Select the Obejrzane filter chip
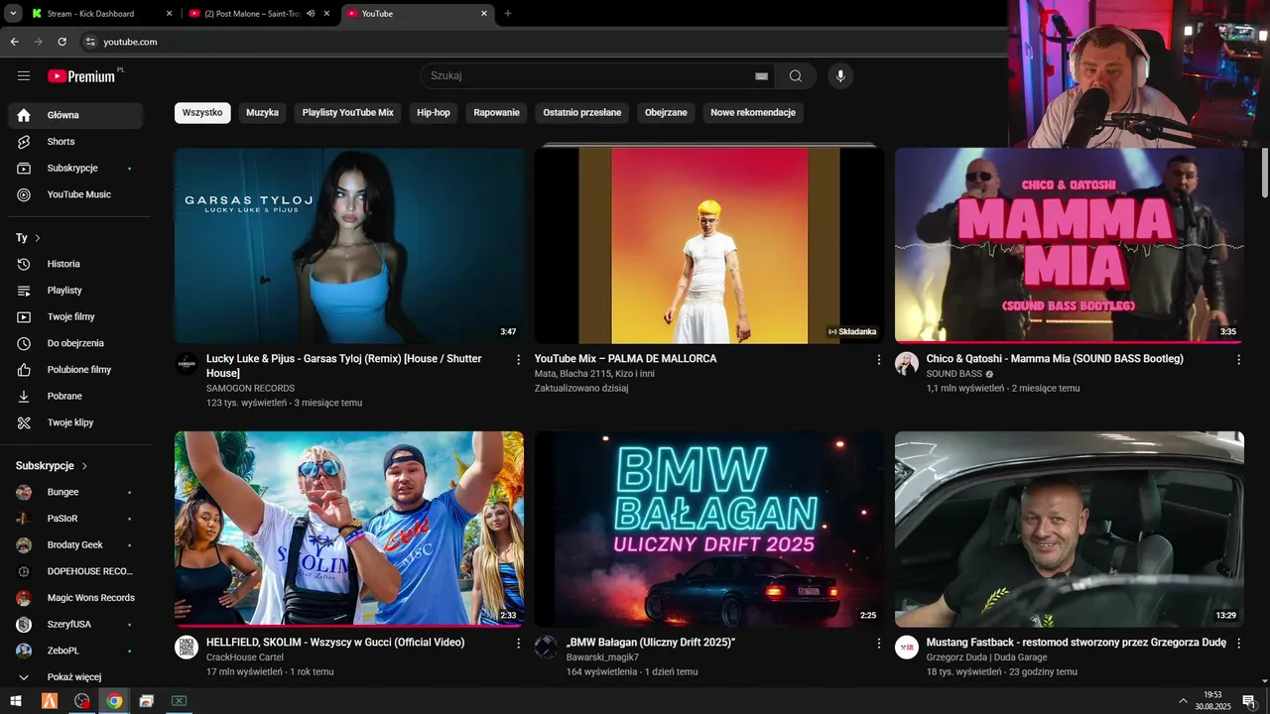 coord(666,113)
